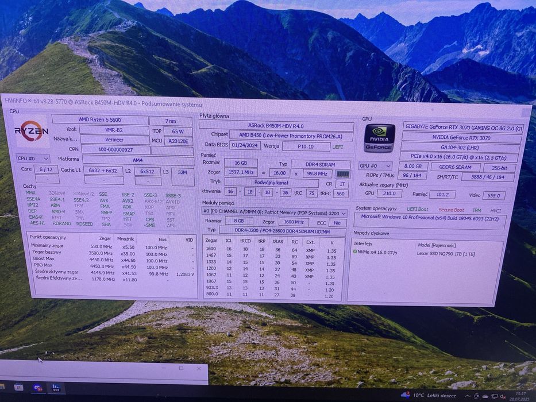Open the Microsoft Store taskbar icon
Viewport: 536px width, 402px height.
[x=18, y=387]
